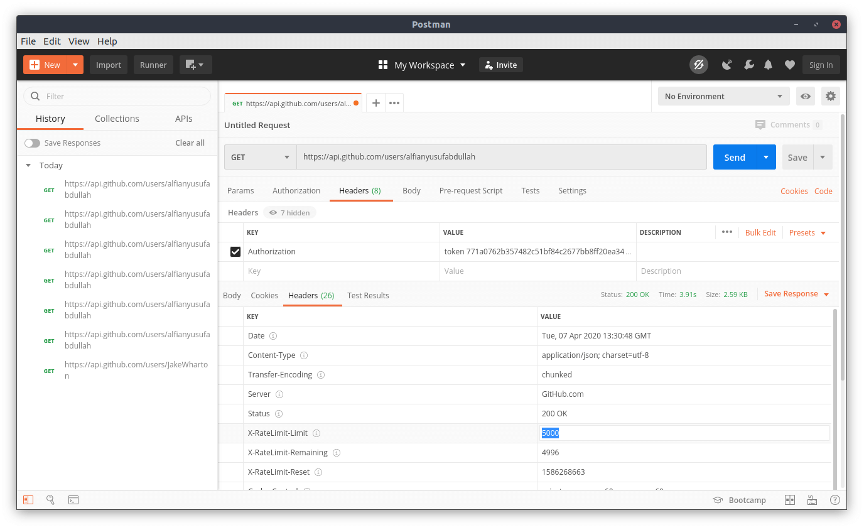Click info icon next to Transfer-Encoding
Screen dimensions: 864x530
coord(321,375)
